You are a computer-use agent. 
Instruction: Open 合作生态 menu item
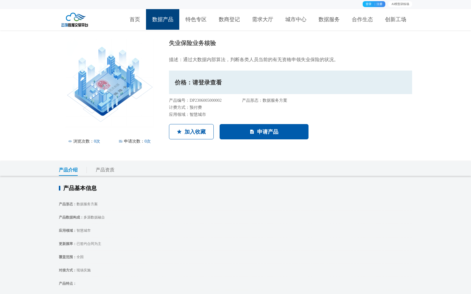(x=362, y=19)
